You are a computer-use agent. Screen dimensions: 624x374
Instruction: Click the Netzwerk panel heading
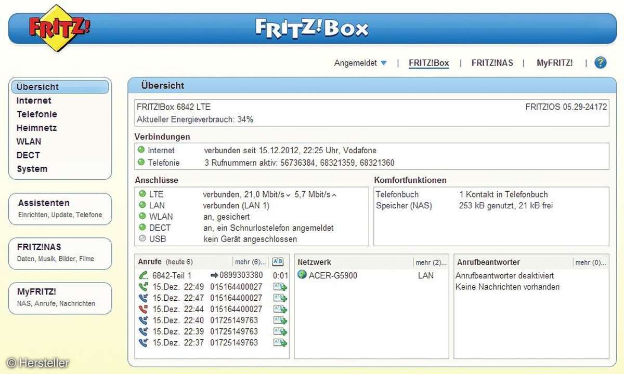314,262
